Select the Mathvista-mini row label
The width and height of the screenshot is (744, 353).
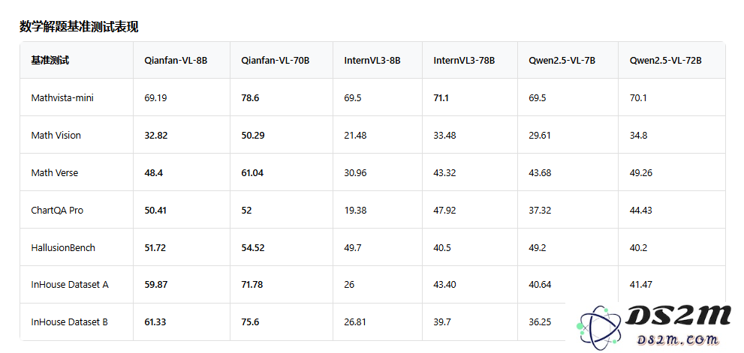[x=62, y=97]
